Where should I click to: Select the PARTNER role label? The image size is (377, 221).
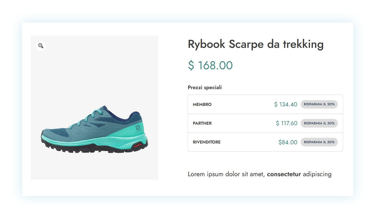[202, 123]
